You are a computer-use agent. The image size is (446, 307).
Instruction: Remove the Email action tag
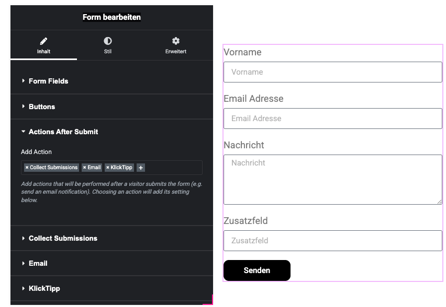coord(84,168)
